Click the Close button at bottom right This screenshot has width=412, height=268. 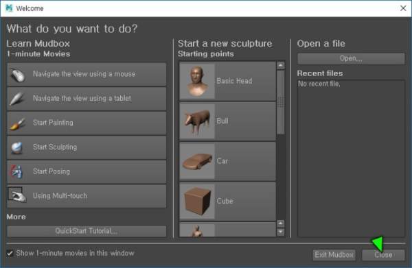(x=383, y=255)
